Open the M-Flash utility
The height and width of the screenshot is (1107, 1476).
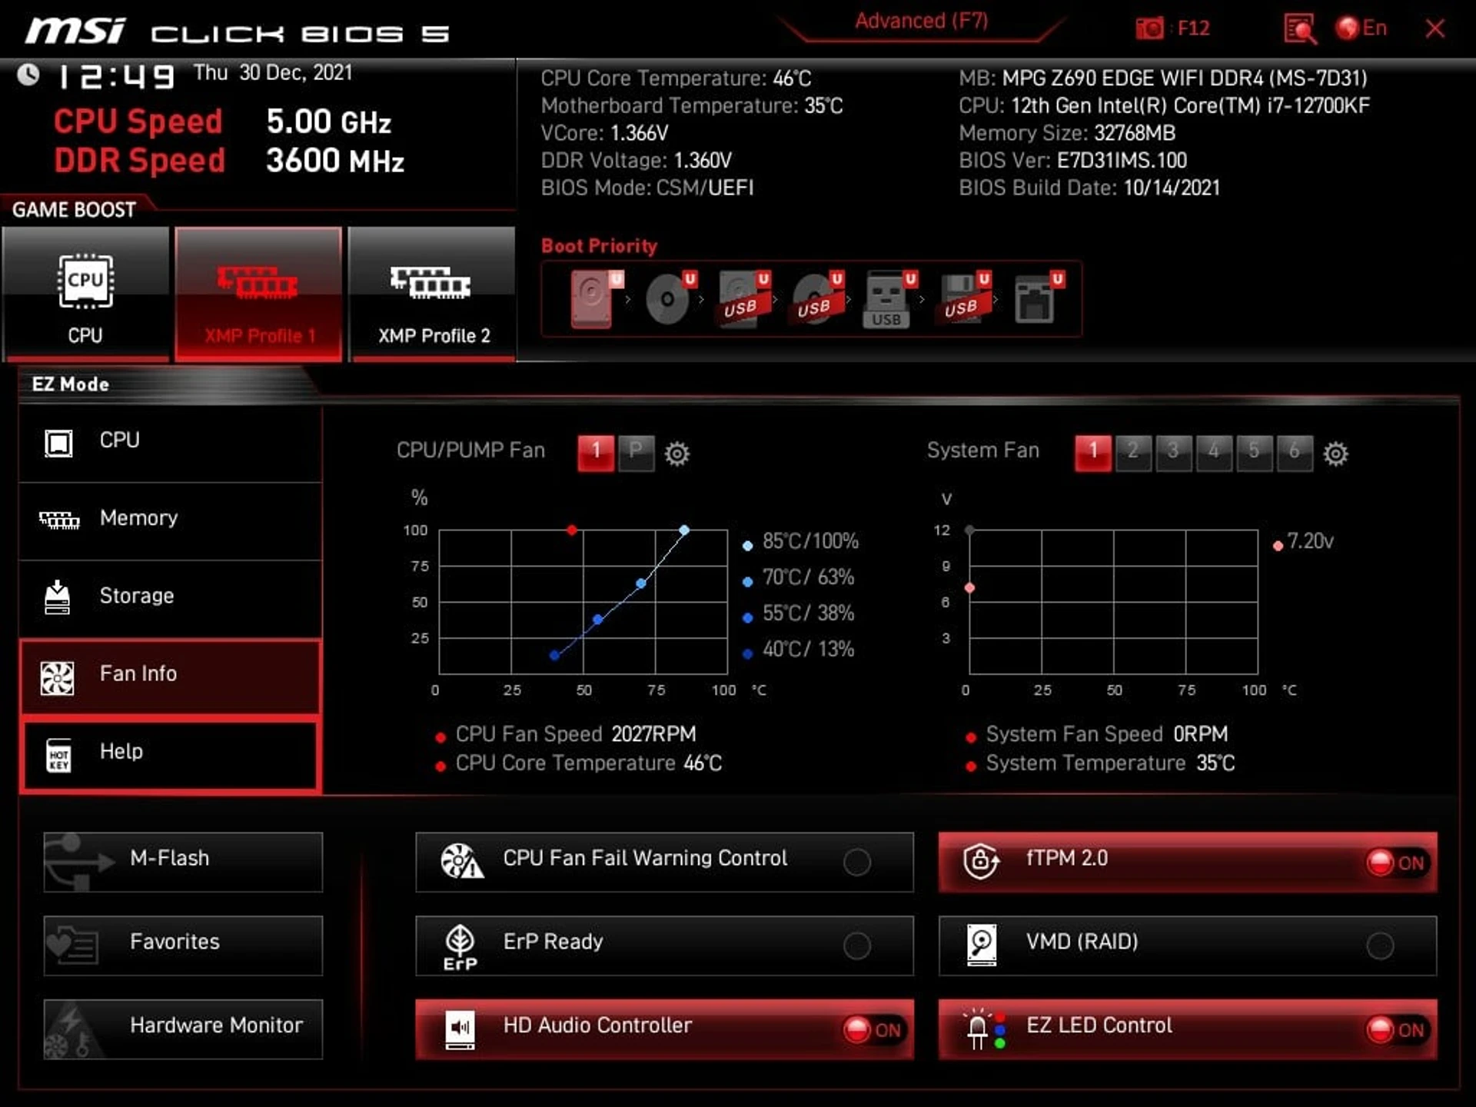[183, 862]
